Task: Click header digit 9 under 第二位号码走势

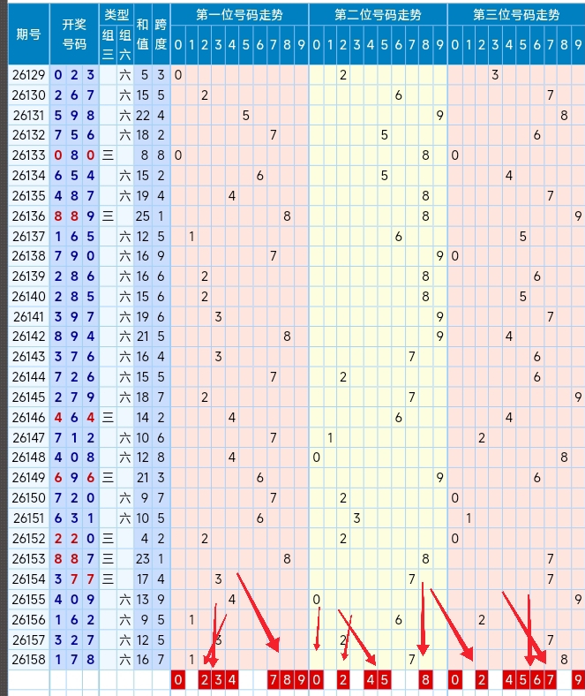Action: pos(439,45)
